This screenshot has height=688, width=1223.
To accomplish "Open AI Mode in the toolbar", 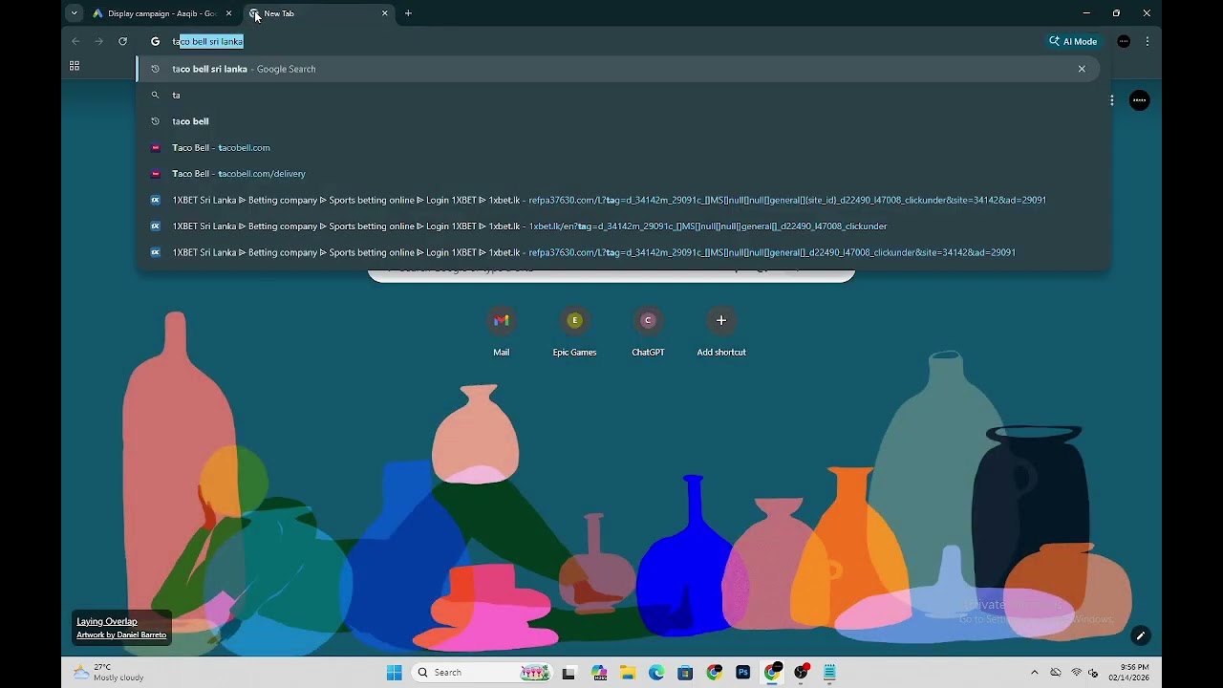I will point(1074,41).
